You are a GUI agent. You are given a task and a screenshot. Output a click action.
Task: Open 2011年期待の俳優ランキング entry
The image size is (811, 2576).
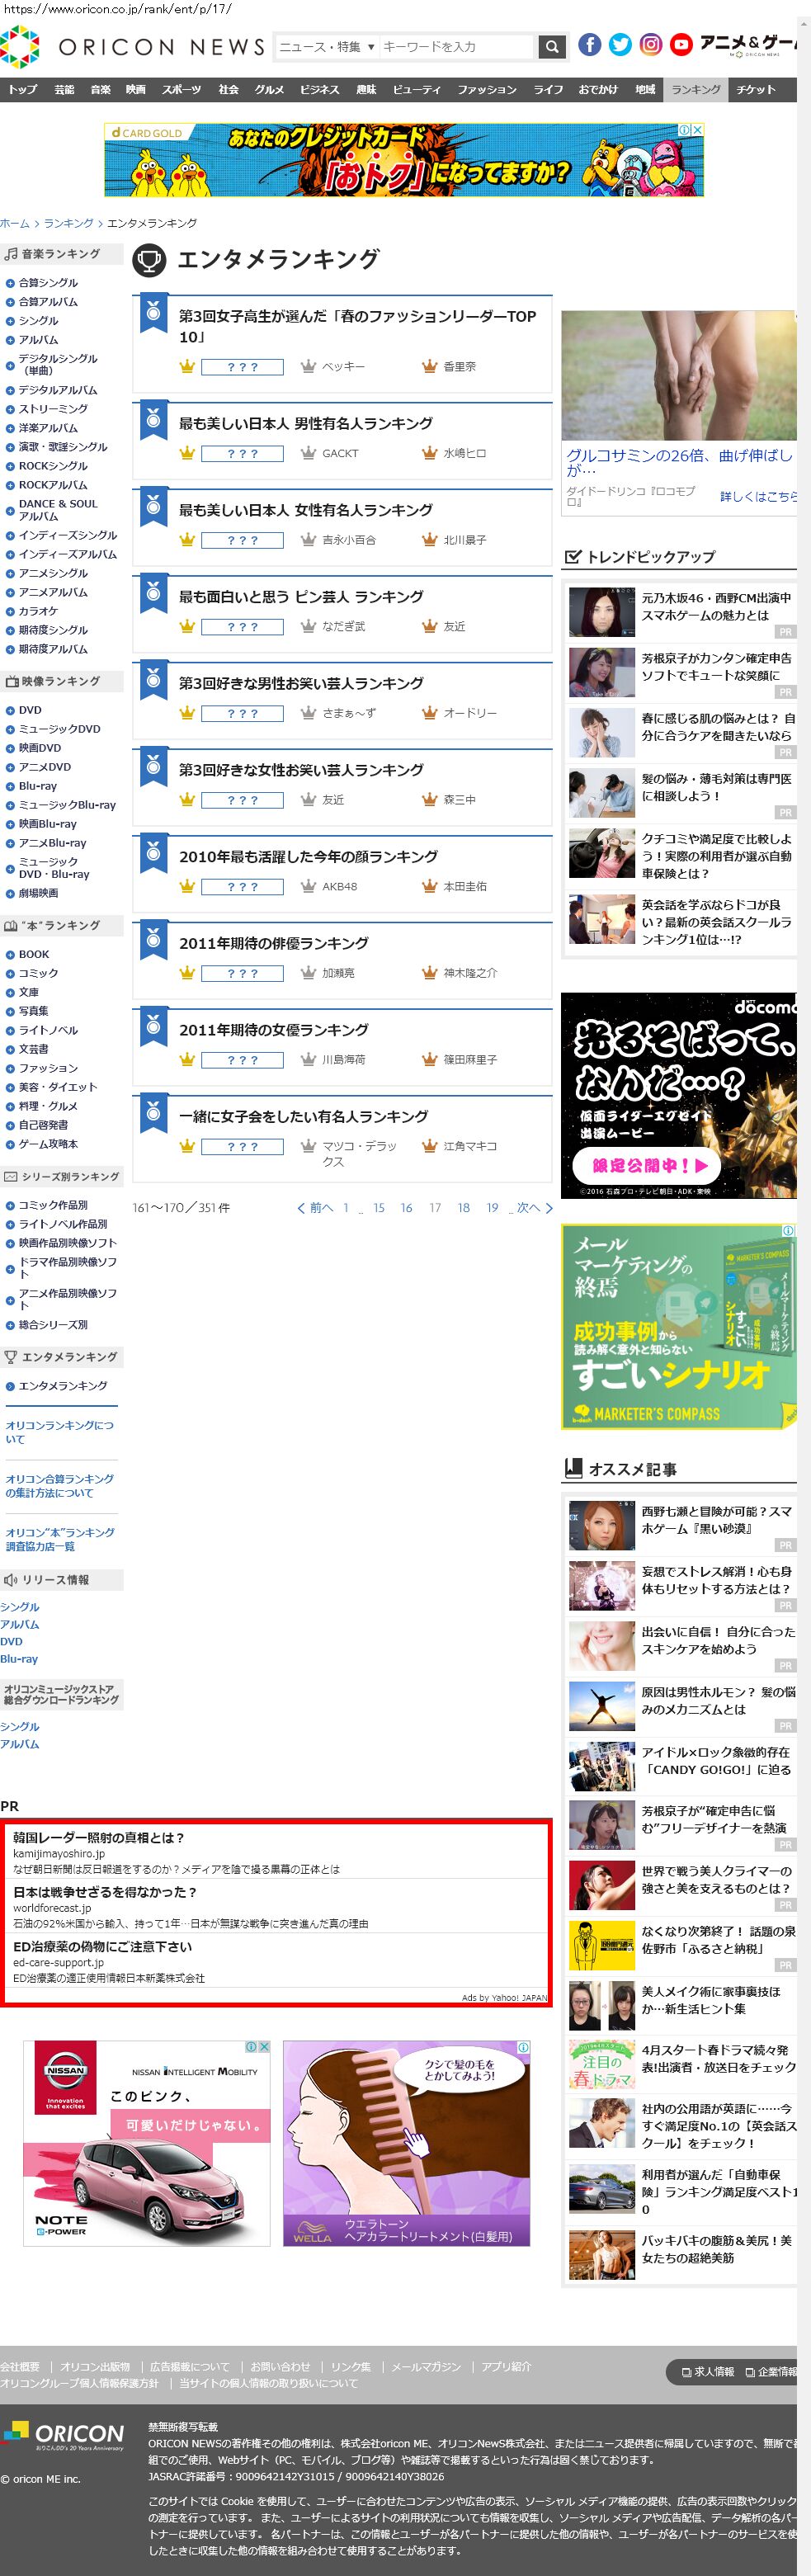[274, 943]
